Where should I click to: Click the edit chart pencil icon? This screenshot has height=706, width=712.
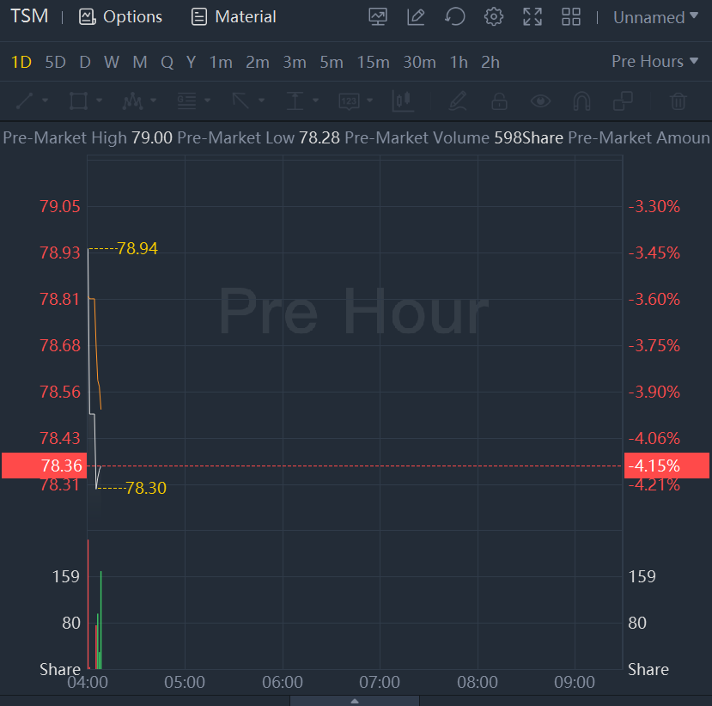[416, 16]
